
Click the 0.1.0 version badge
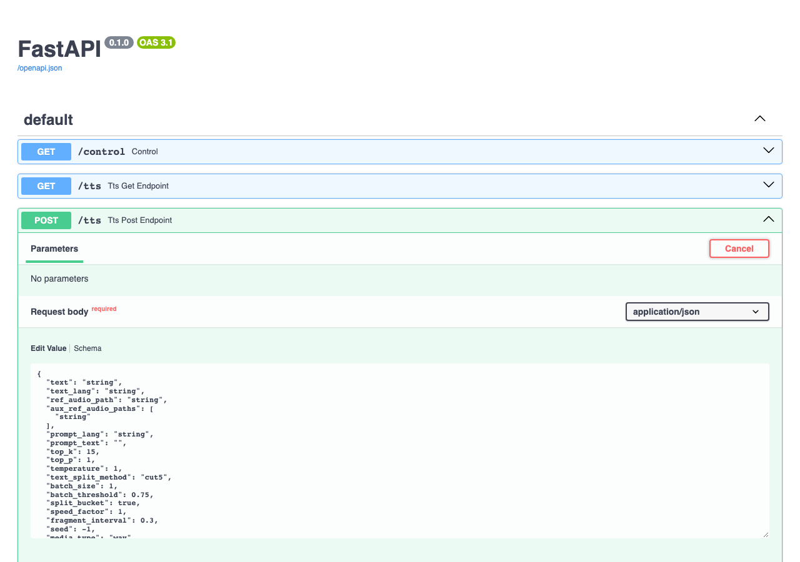[119, 42]
